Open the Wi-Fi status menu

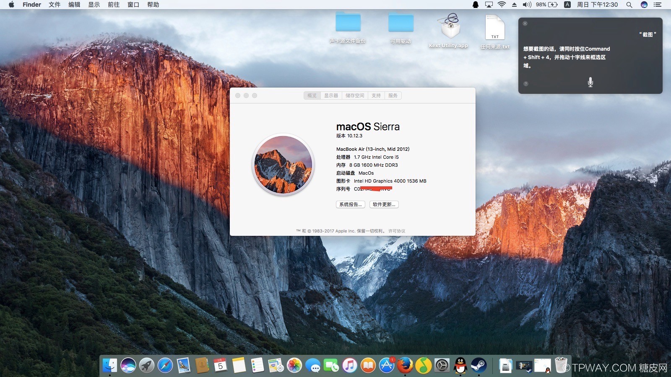pyautogui.click(x=502, y=5)
